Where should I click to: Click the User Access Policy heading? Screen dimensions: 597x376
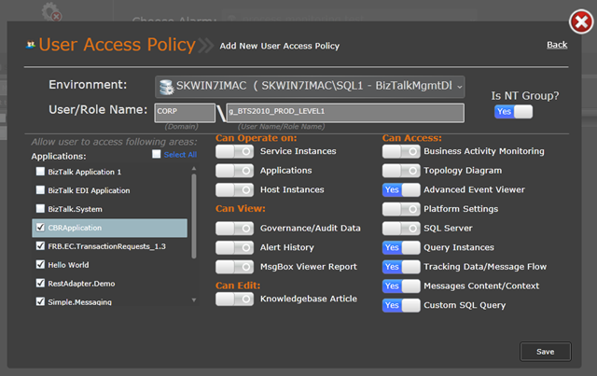tap(117, 45)
